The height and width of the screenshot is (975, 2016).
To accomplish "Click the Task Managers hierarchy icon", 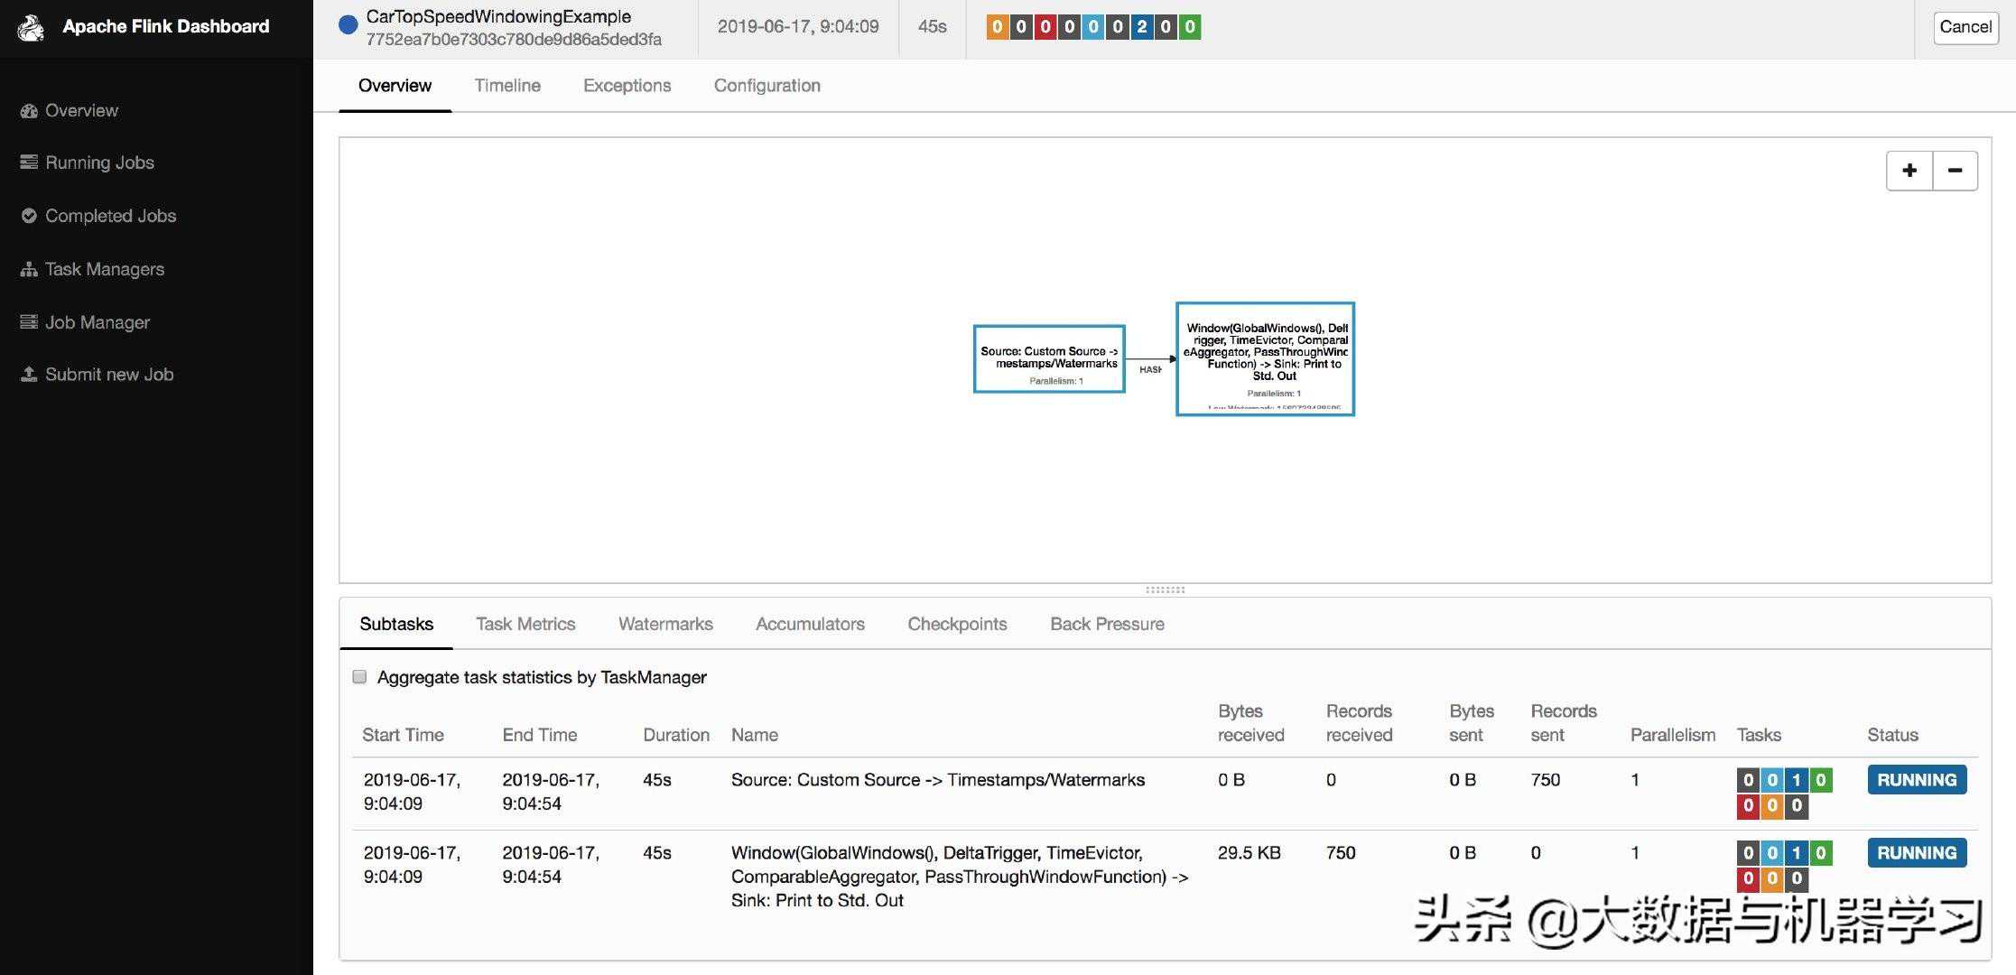I will 29,269.
